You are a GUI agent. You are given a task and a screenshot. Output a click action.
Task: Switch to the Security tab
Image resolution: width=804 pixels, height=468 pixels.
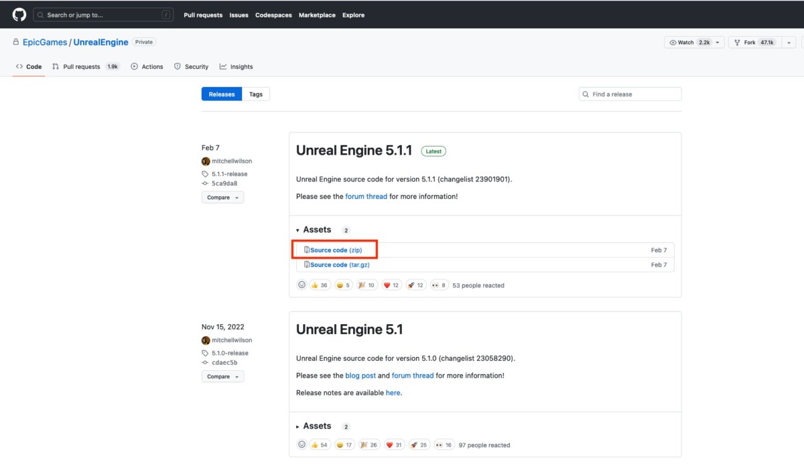click(192, 67)
